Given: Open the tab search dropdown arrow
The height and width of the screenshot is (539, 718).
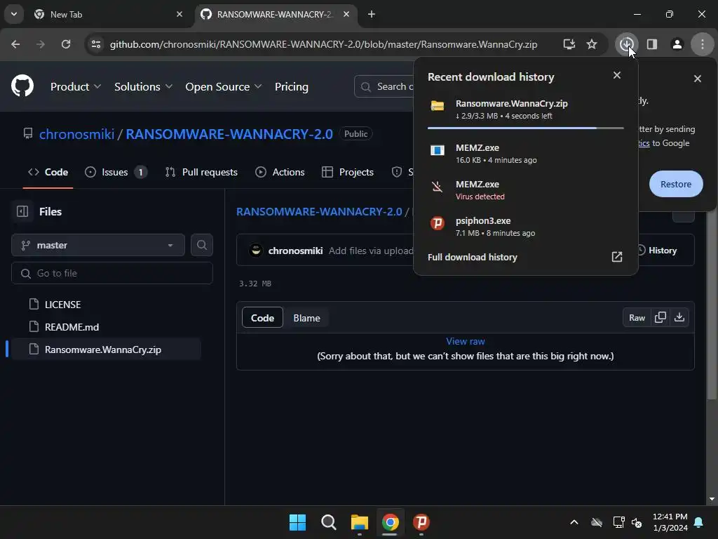Looking at the screenshot, I should [14, 14].
